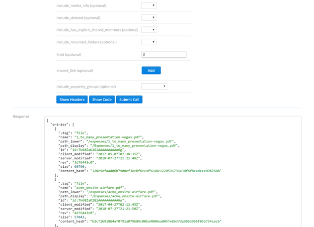The width and height of the screenshot is (314, 227).
Task: Click the Show Headers button
Action: [72, 100]
